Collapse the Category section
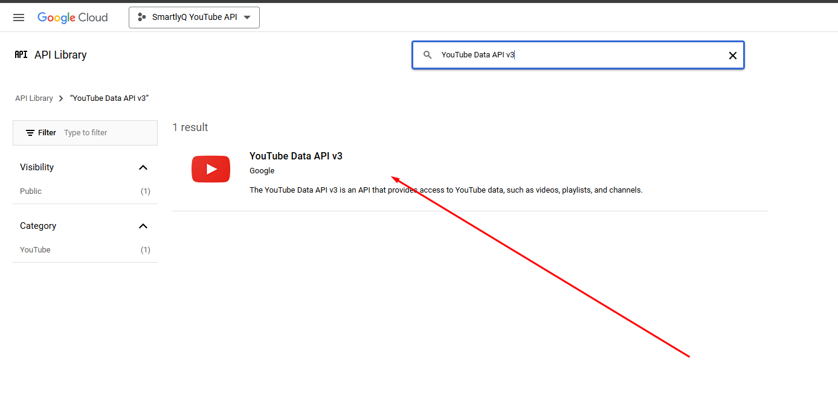838x407 pixels. tap(143, 226)
